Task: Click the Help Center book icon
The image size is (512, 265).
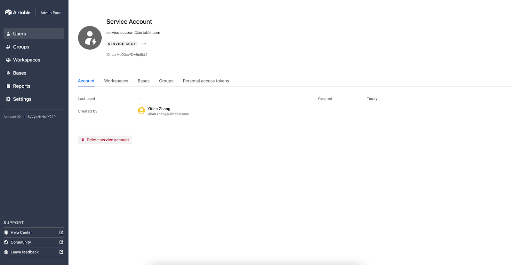Action: pos(6,232)
